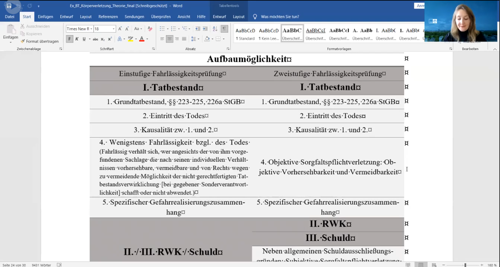Click the Kopieren button
Viewport: 500px width, 267px height.
pyautogui.click(x=31, y=34)
